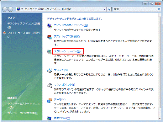
Task: Open ウィンドウの色とデザイン(W) link
Action: coord(71,25)
